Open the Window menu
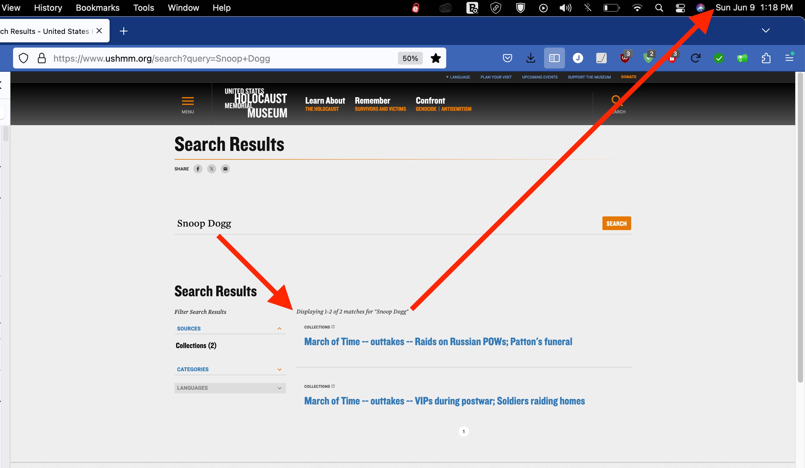805x468 pixels. (x=183, y=8)
